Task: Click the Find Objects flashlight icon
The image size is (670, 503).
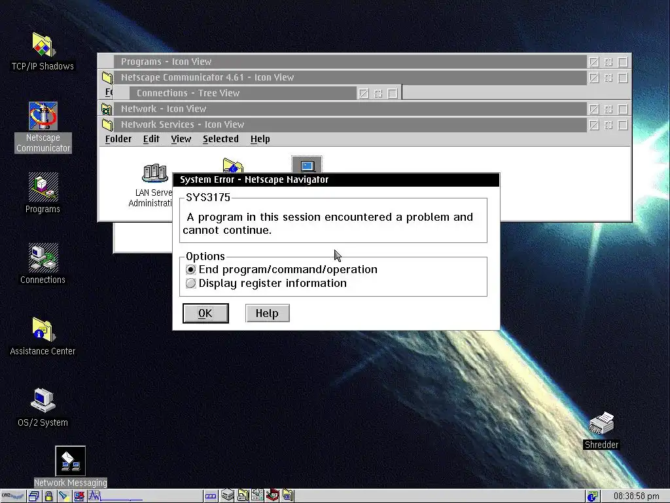Action: coord(63,496)
